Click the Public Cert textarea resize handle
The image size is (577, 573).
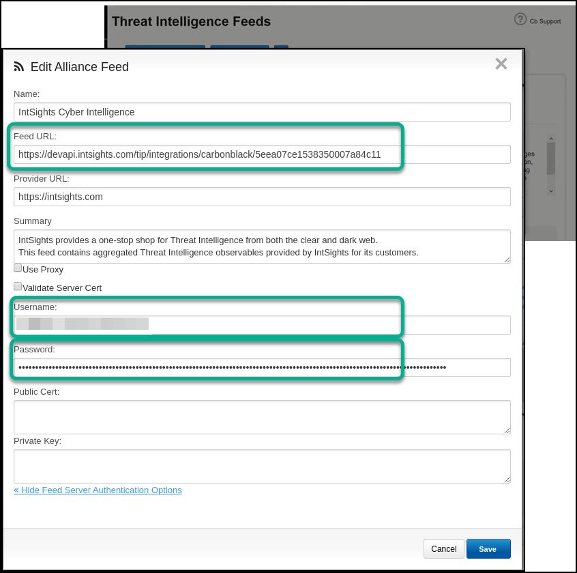(507, 430)
